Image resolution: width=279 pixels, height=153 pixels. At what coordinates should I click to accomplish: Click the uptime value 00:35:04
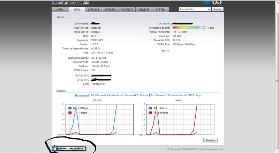coord(96,49)
